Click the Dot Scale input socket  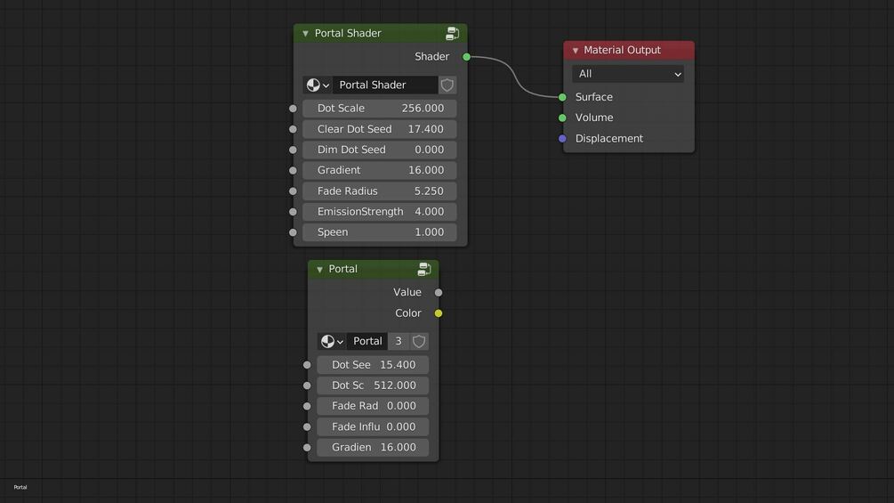pyautogui.click(x=293, y=109)
